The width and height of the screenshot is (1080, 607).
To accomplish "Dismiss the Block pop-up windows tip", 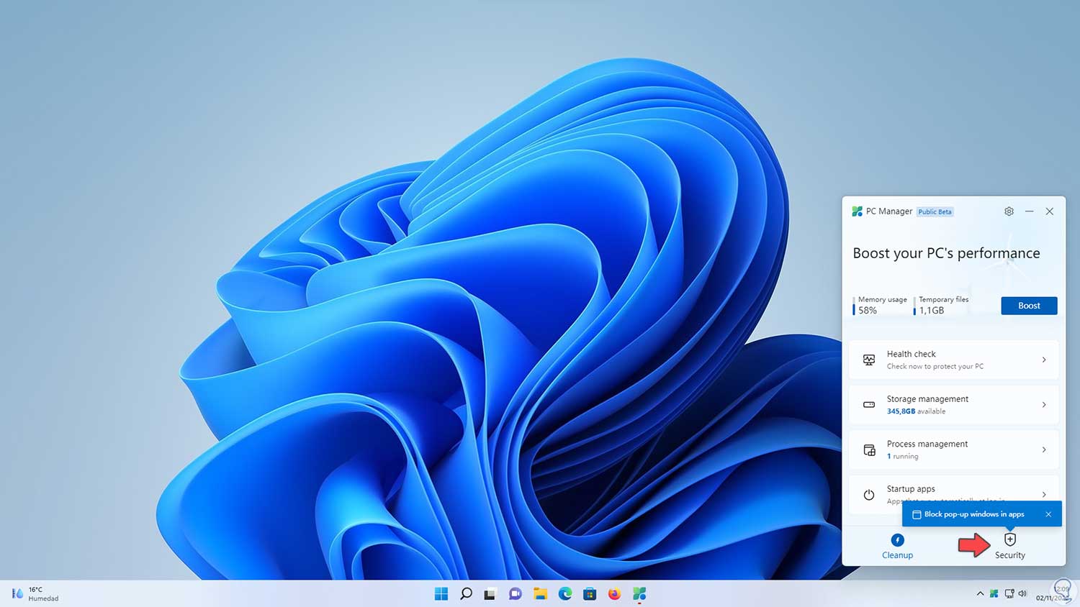I will click(x=1048, y=514).
